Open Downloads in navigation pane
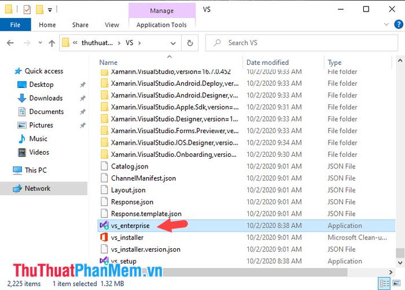This screenshot has width=405, height=290. 46,98
